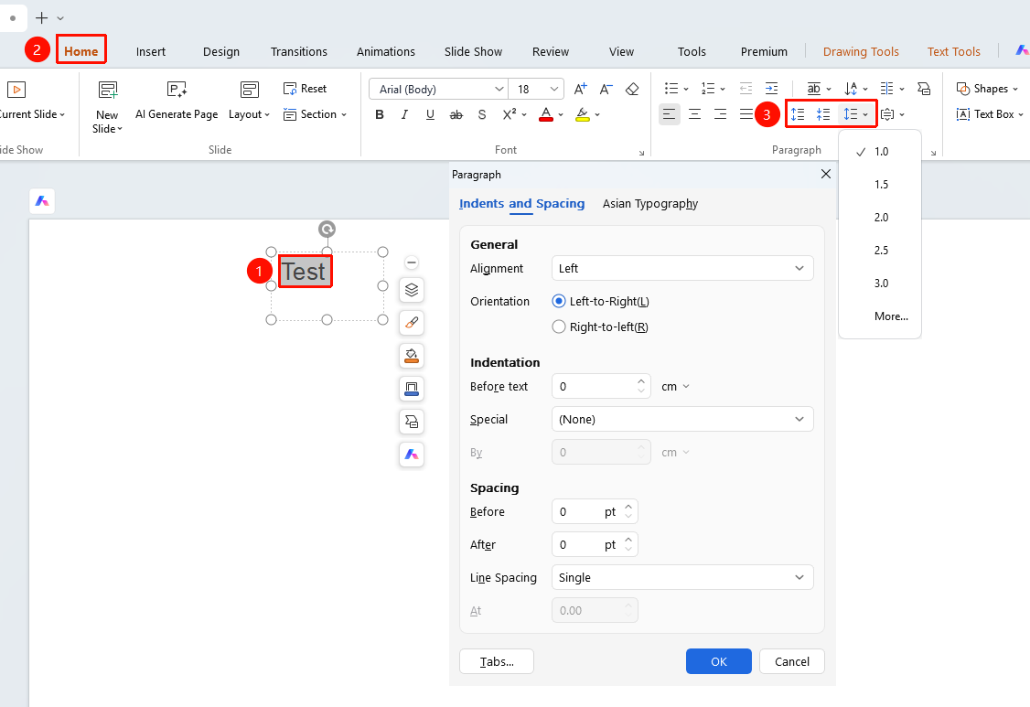Toggle italic formatting
The height and width of the screenshot is (707, 1030).
(404, 114)
